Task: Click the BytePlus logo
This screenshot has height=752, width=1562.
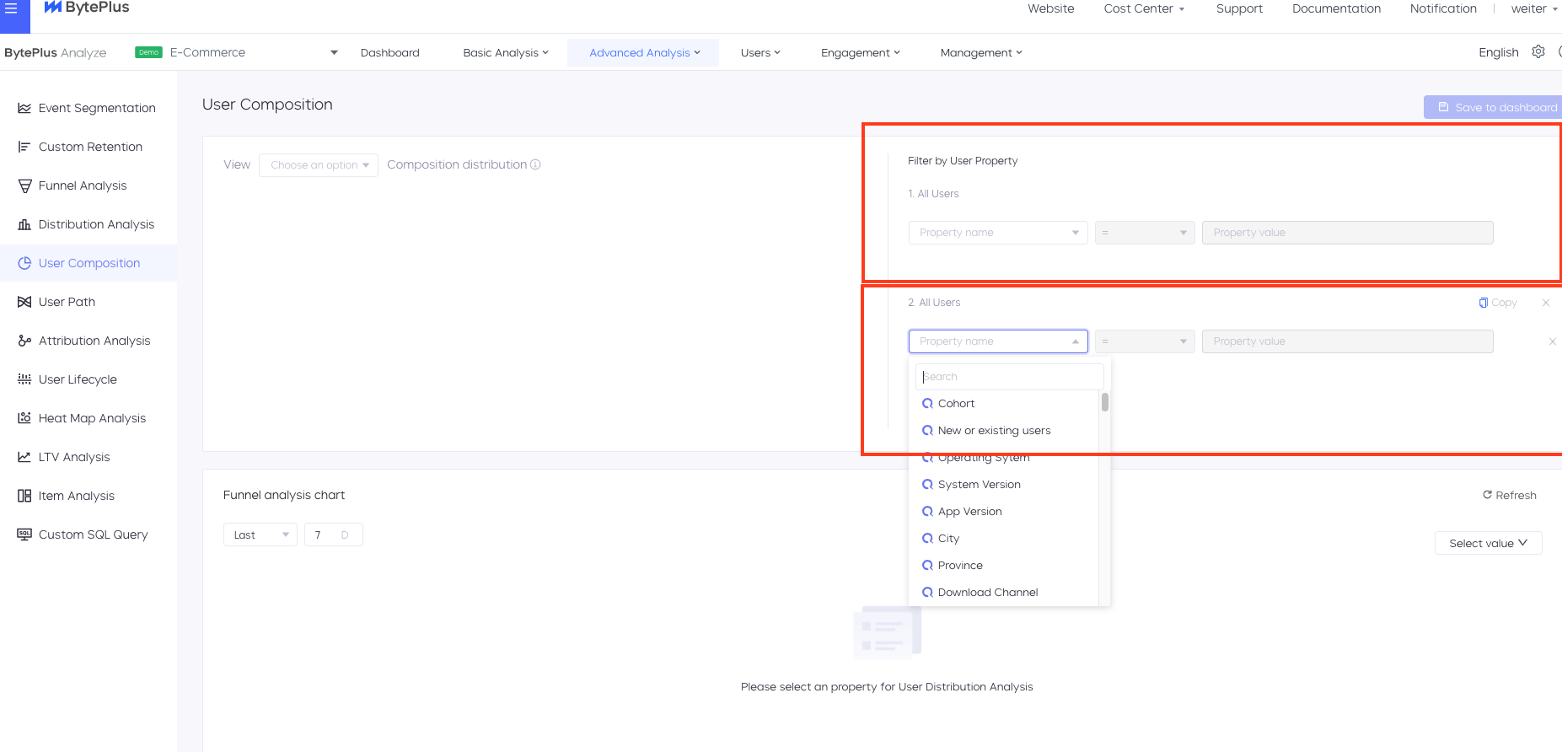Action: [87, 8]
